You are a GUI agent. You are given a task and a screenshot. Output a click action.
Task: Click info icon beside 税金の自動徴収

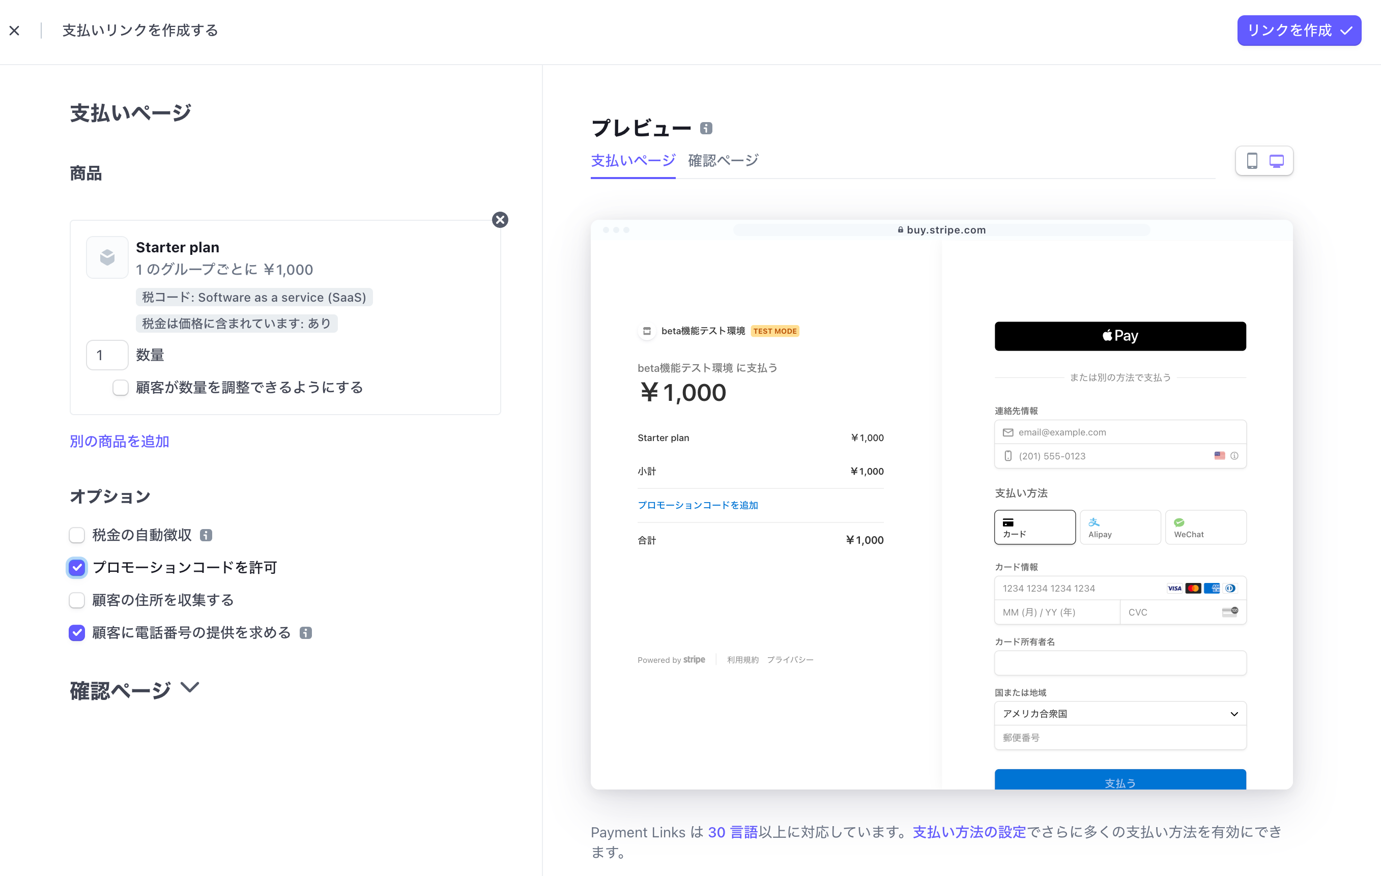206,535
